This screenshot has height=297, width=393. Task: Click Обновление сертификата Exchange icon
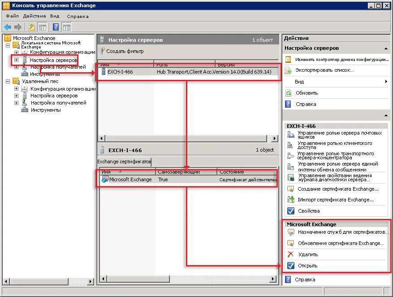tap(290, 243)
